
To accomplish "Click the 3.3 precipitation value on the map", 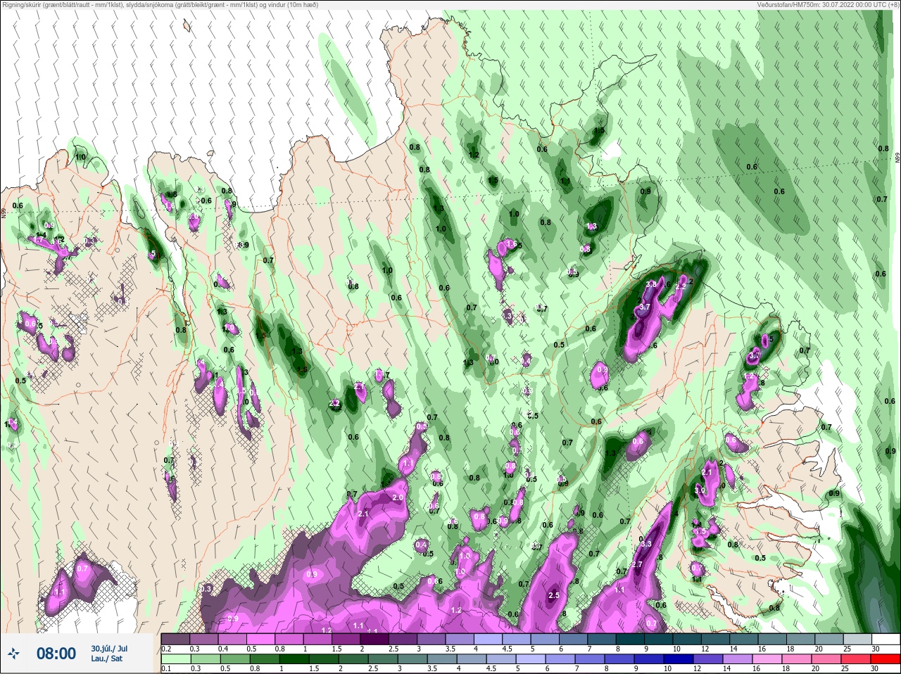I will pyautogui.click(x=645, y=544).
